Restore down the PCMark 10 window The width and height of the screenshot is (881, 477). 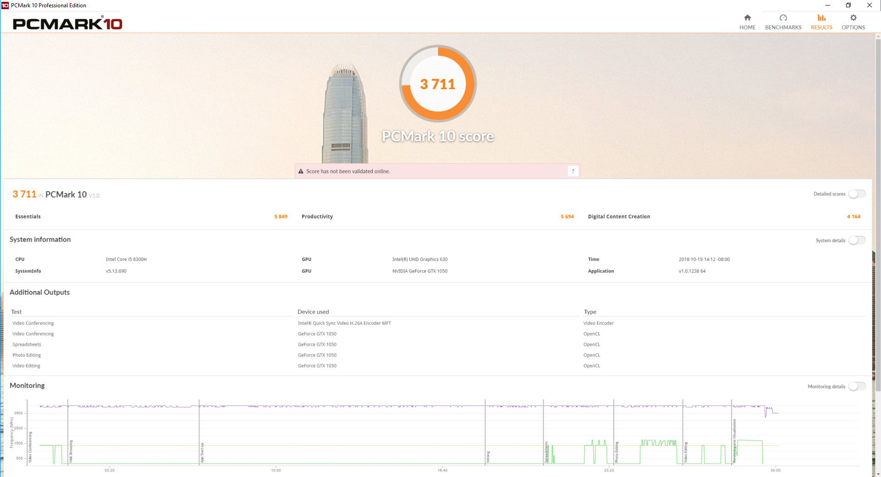[848, 6]
